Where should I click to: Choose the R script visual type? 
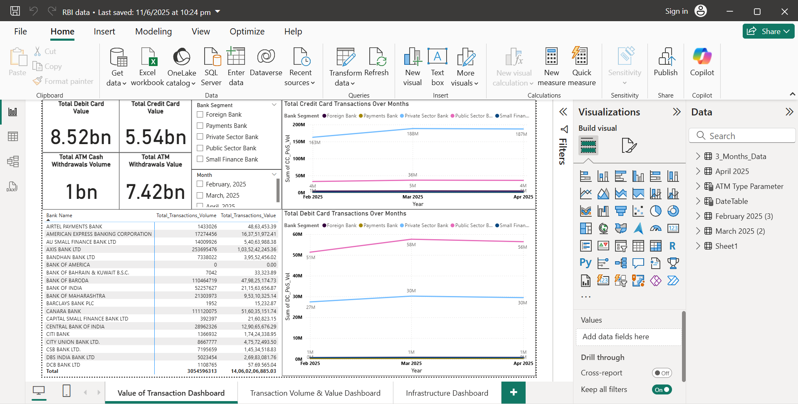coord(672,246)
